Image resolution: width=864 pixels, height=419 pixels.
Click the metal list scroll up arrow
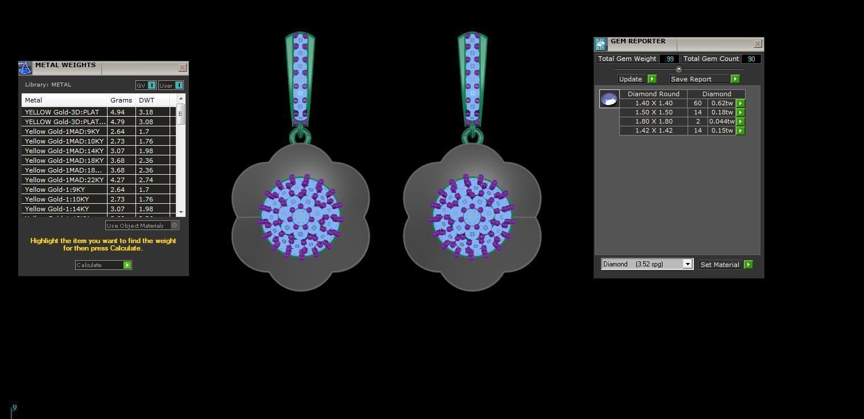[x=181, y=99]
